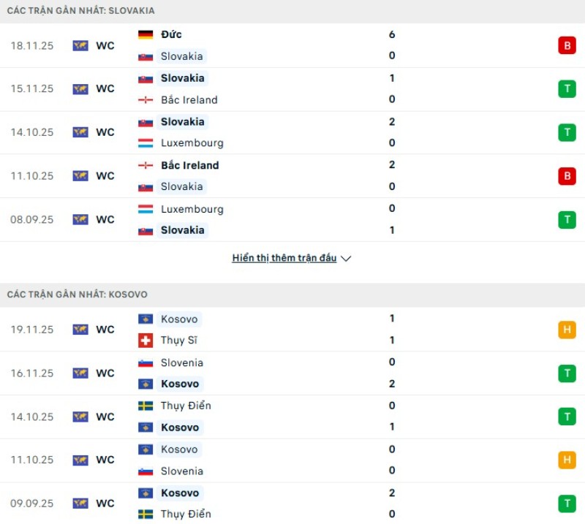Click the orange H badge for Kosovo vs Slovenia

(567, 460)
